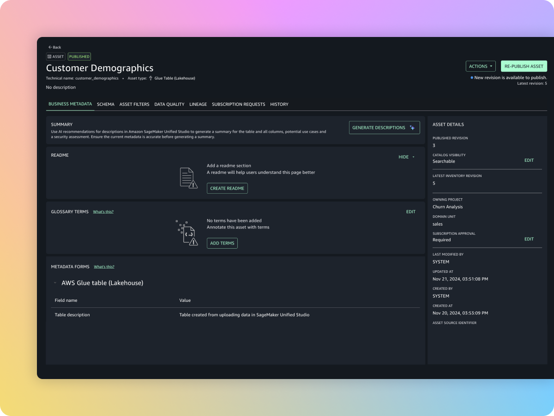Screen dimensions: 554x416
Task: Go to the SUBSCRIPTION REQUESTS tab
Action: [238, 104]
